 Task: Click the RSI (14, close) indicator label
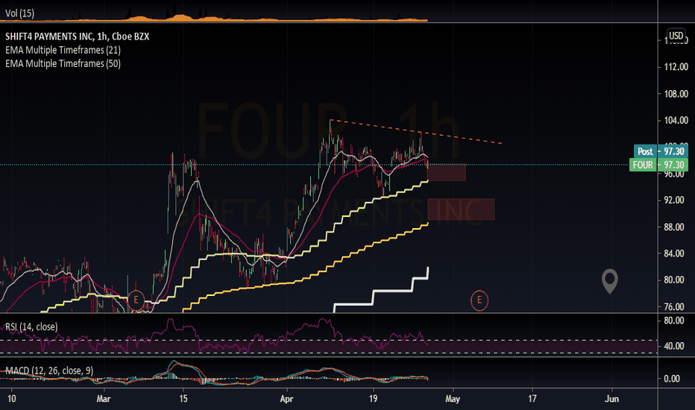pyautogui.click(x=31, y=327)
